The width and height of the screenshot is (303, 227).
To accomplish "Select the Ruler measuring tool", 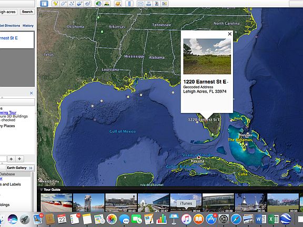I will [129, 4].
